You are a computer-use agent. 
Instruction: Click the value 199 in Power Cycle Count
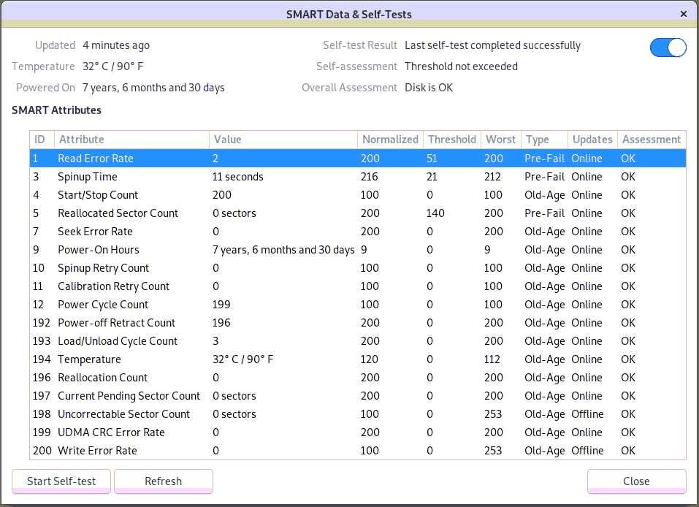[x=221, y=305]
